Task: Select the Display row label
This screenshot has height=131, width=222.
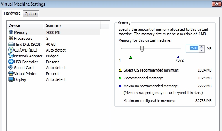Action: click(20, 79)
